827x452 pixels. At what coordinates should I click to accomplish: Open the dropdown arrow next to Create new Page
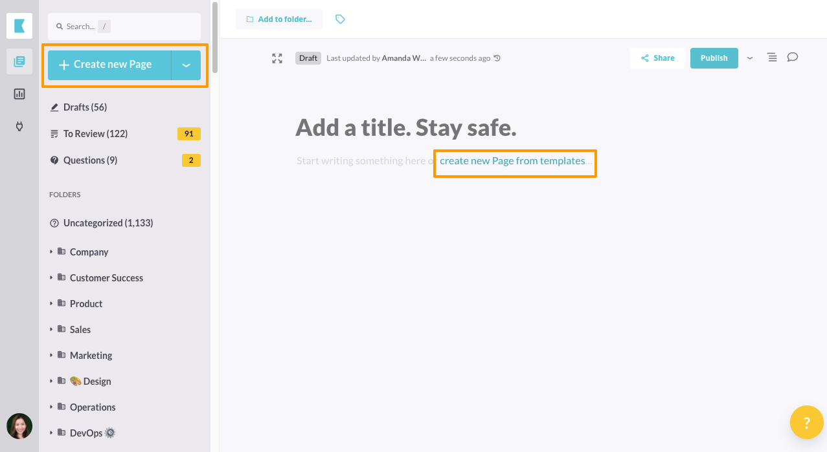pyautogui.click(x=186, y=65)
